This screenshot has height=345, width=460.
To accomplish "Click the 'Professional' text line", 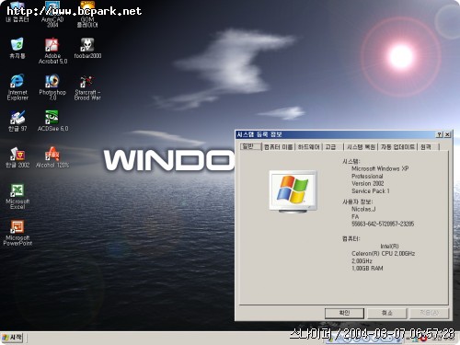I will (x=367, y=176).
